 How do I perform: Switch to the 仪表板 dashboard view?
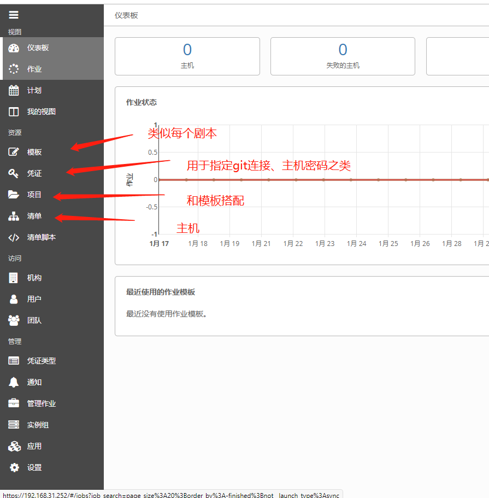(x=13, y=48)
